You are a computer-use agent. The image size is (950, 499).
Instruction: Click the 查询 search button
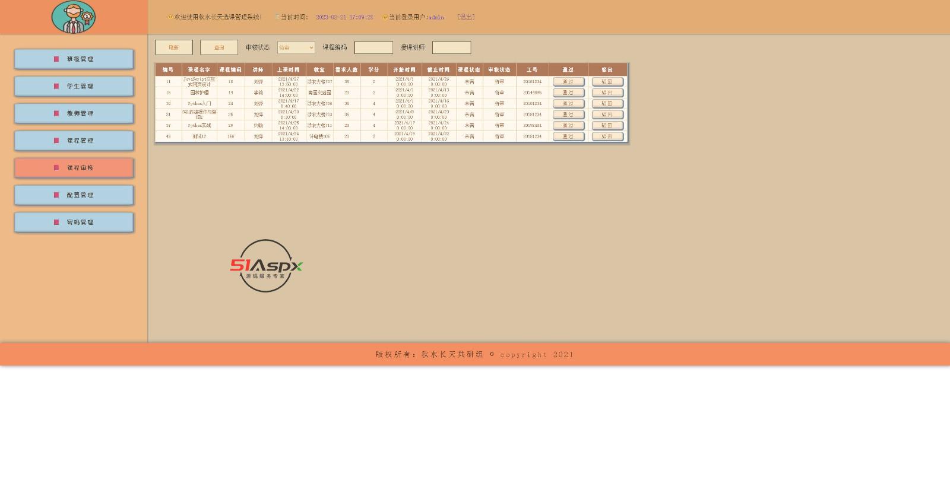[x=219, y=47]
